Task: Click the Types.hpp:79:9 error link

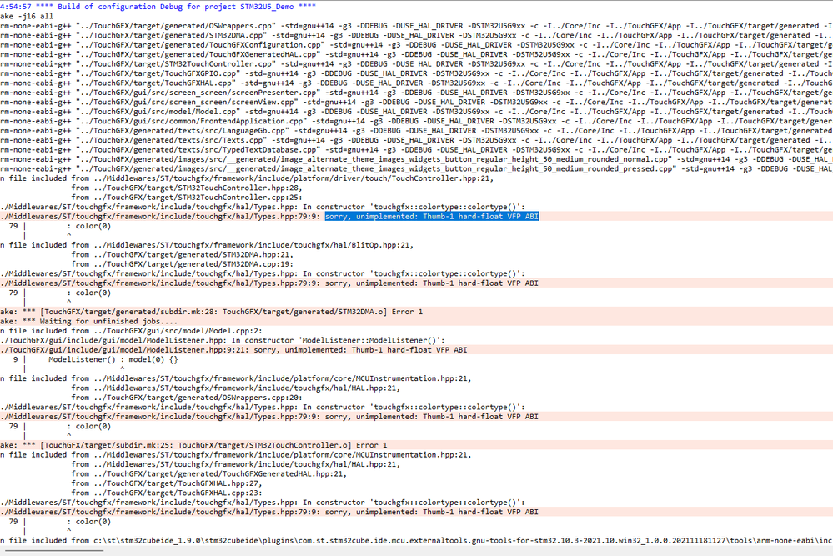Action: tap(158, 216)
